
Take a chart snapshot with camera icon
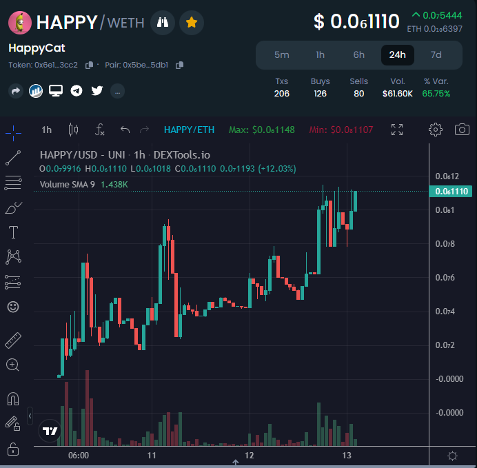click(x=462, y=130)
